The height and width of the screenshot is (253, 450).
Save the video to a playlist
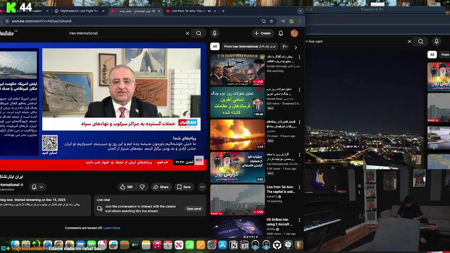tap(184, 187)
